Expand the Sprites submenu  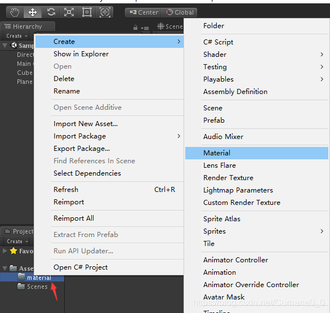[257, 231]
